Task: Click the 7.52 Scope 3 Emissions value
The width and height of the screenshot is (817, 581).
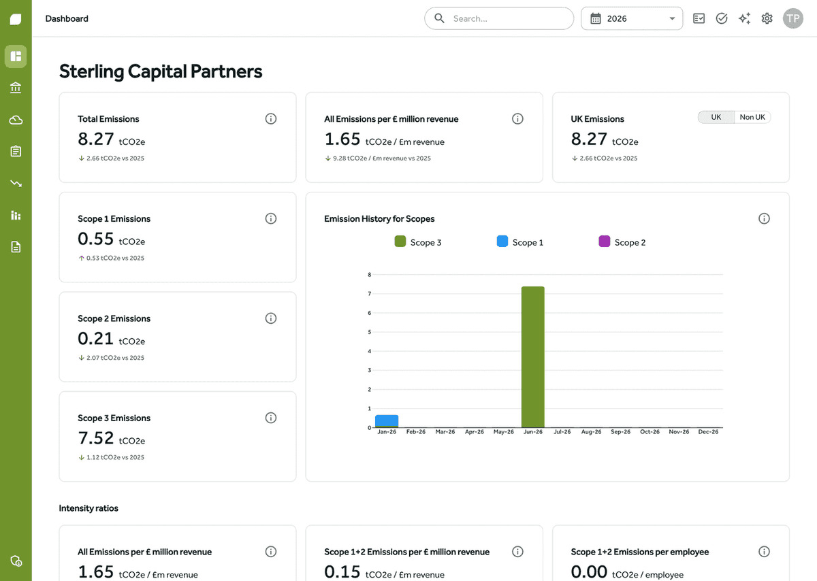Action: (96, 438)
